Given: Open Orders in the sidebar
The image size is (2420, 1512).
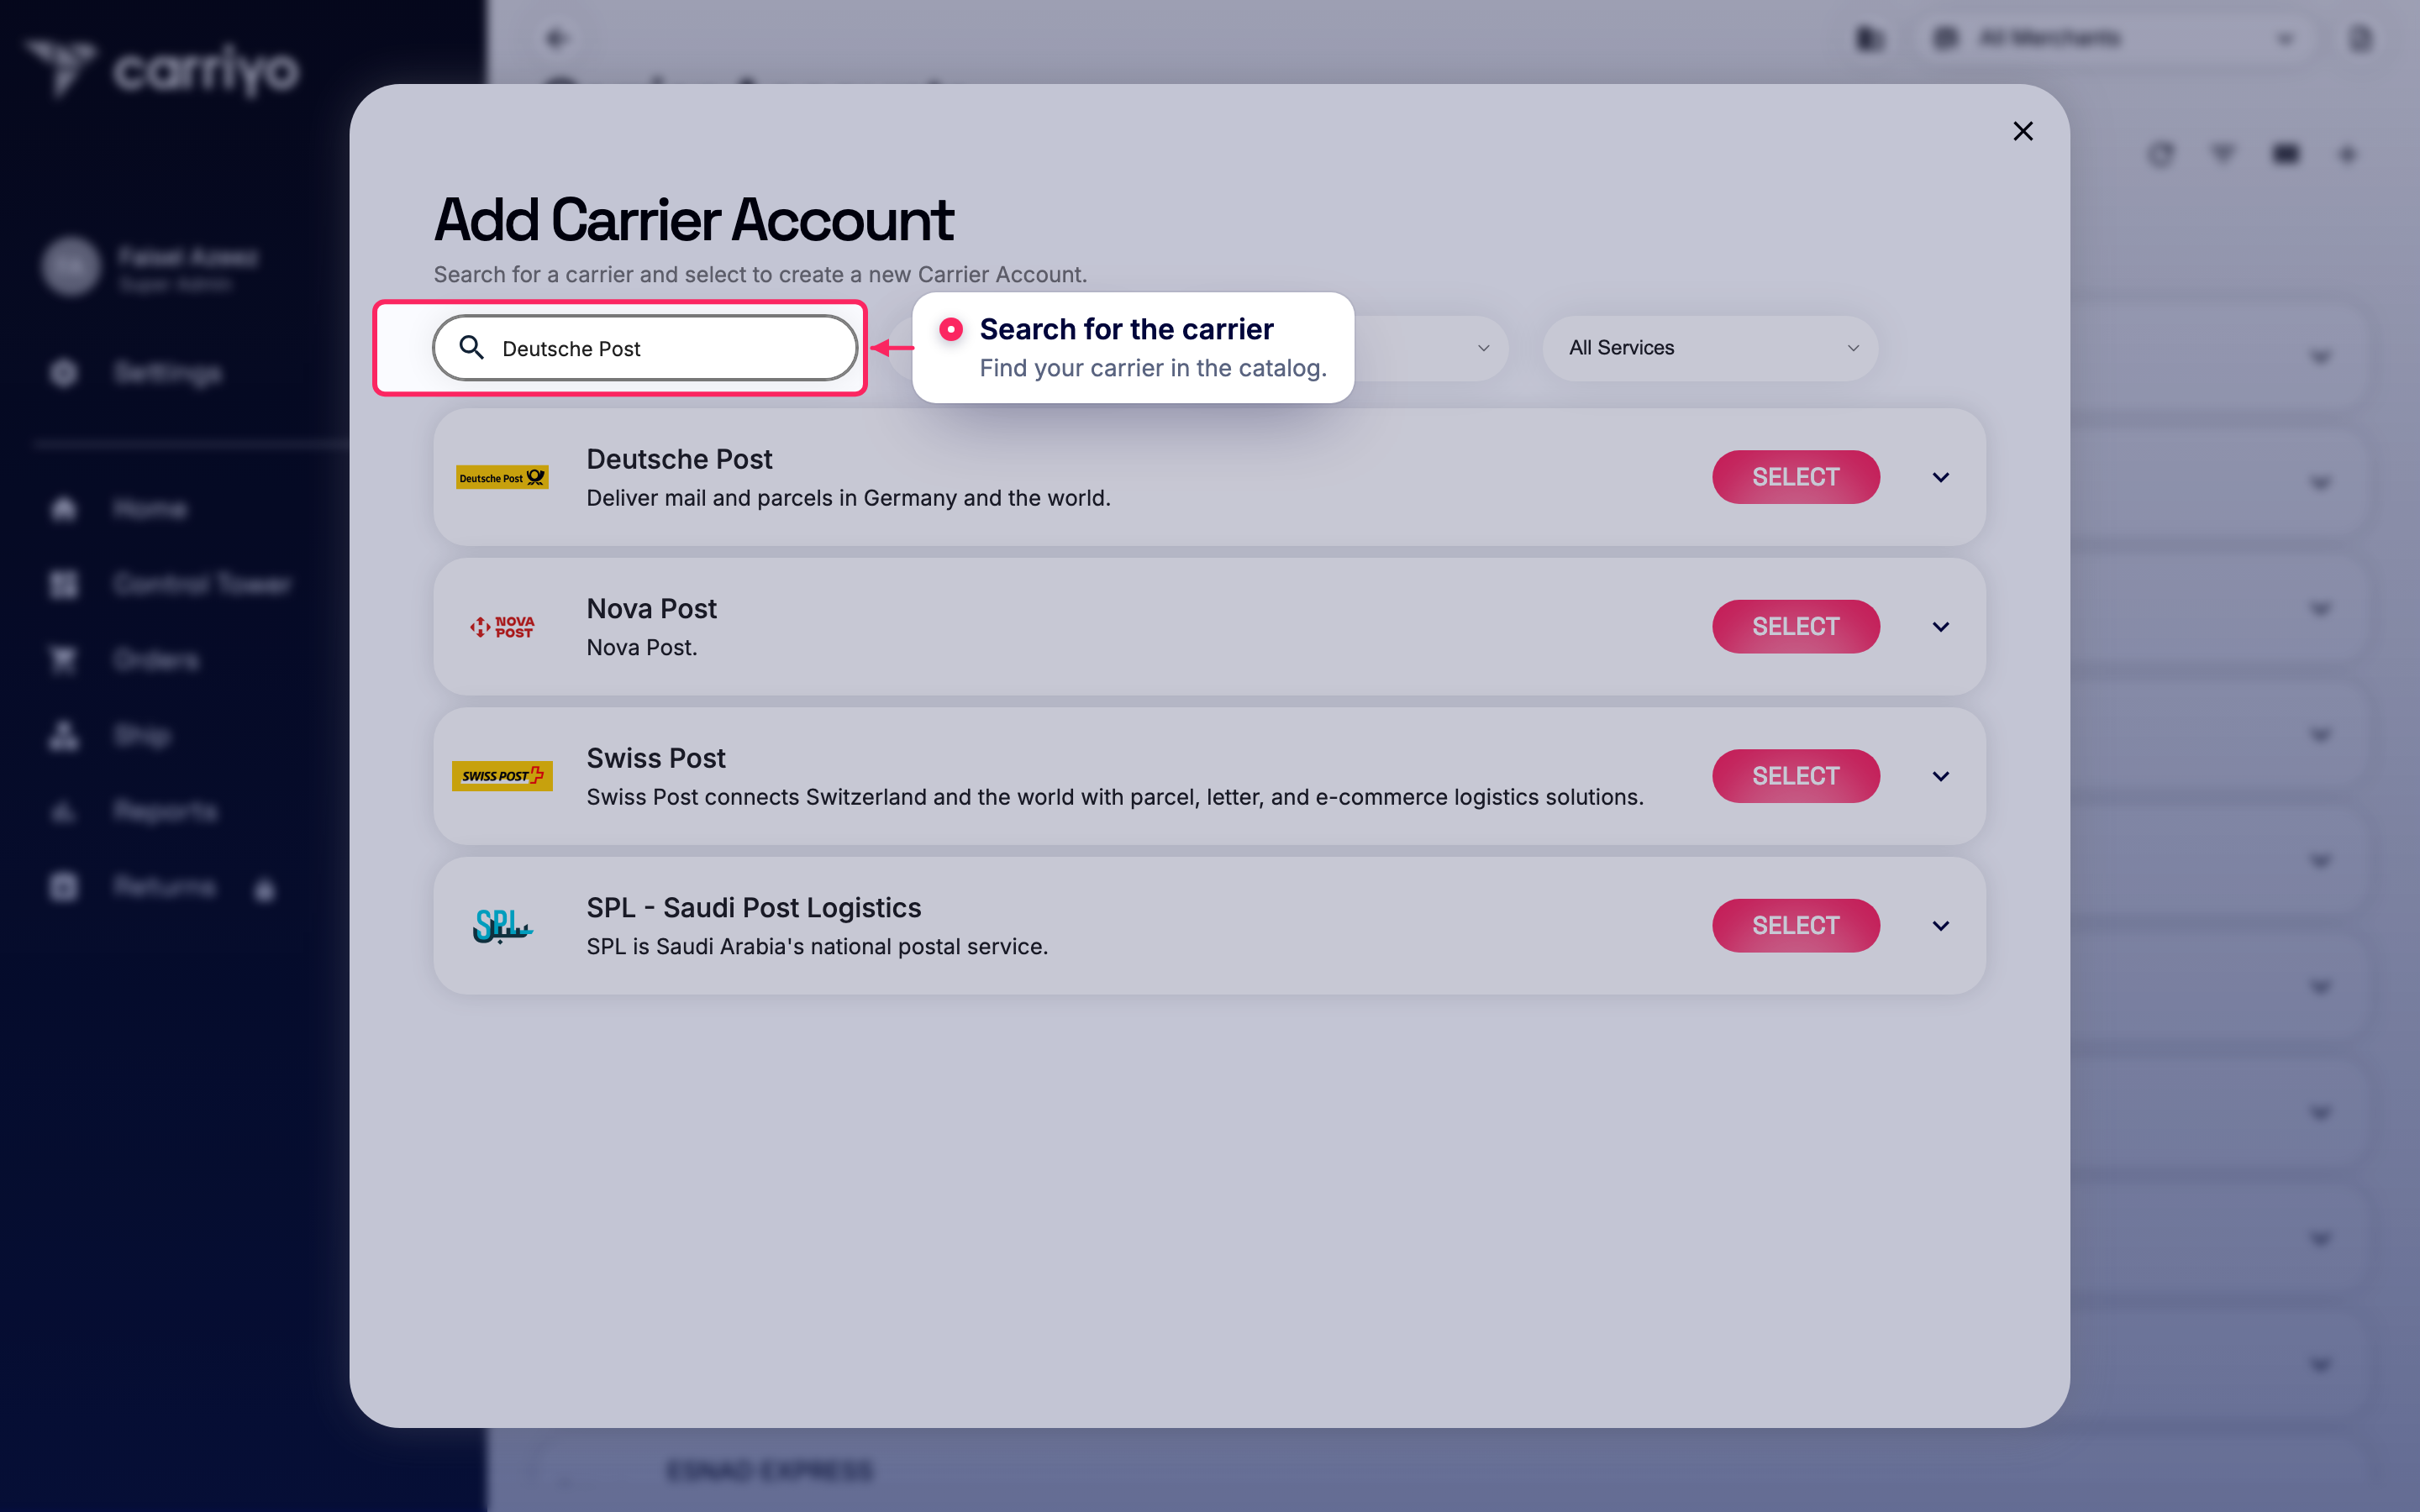Looking at the screenshot, I should pyautogui.click(x=156, y=660).
